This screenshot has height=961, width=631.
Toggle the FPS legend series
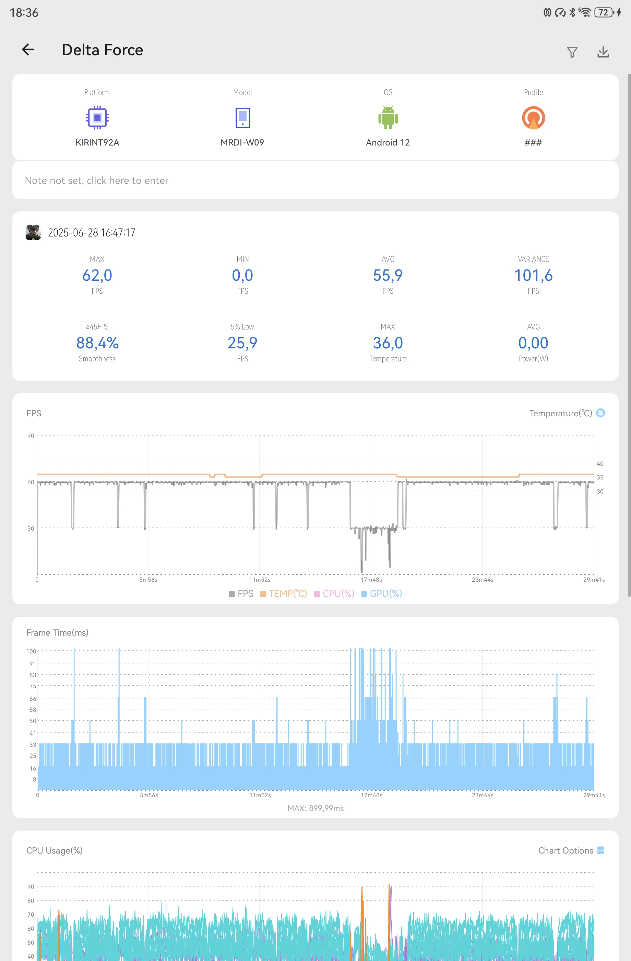click(x=241, y=593)
